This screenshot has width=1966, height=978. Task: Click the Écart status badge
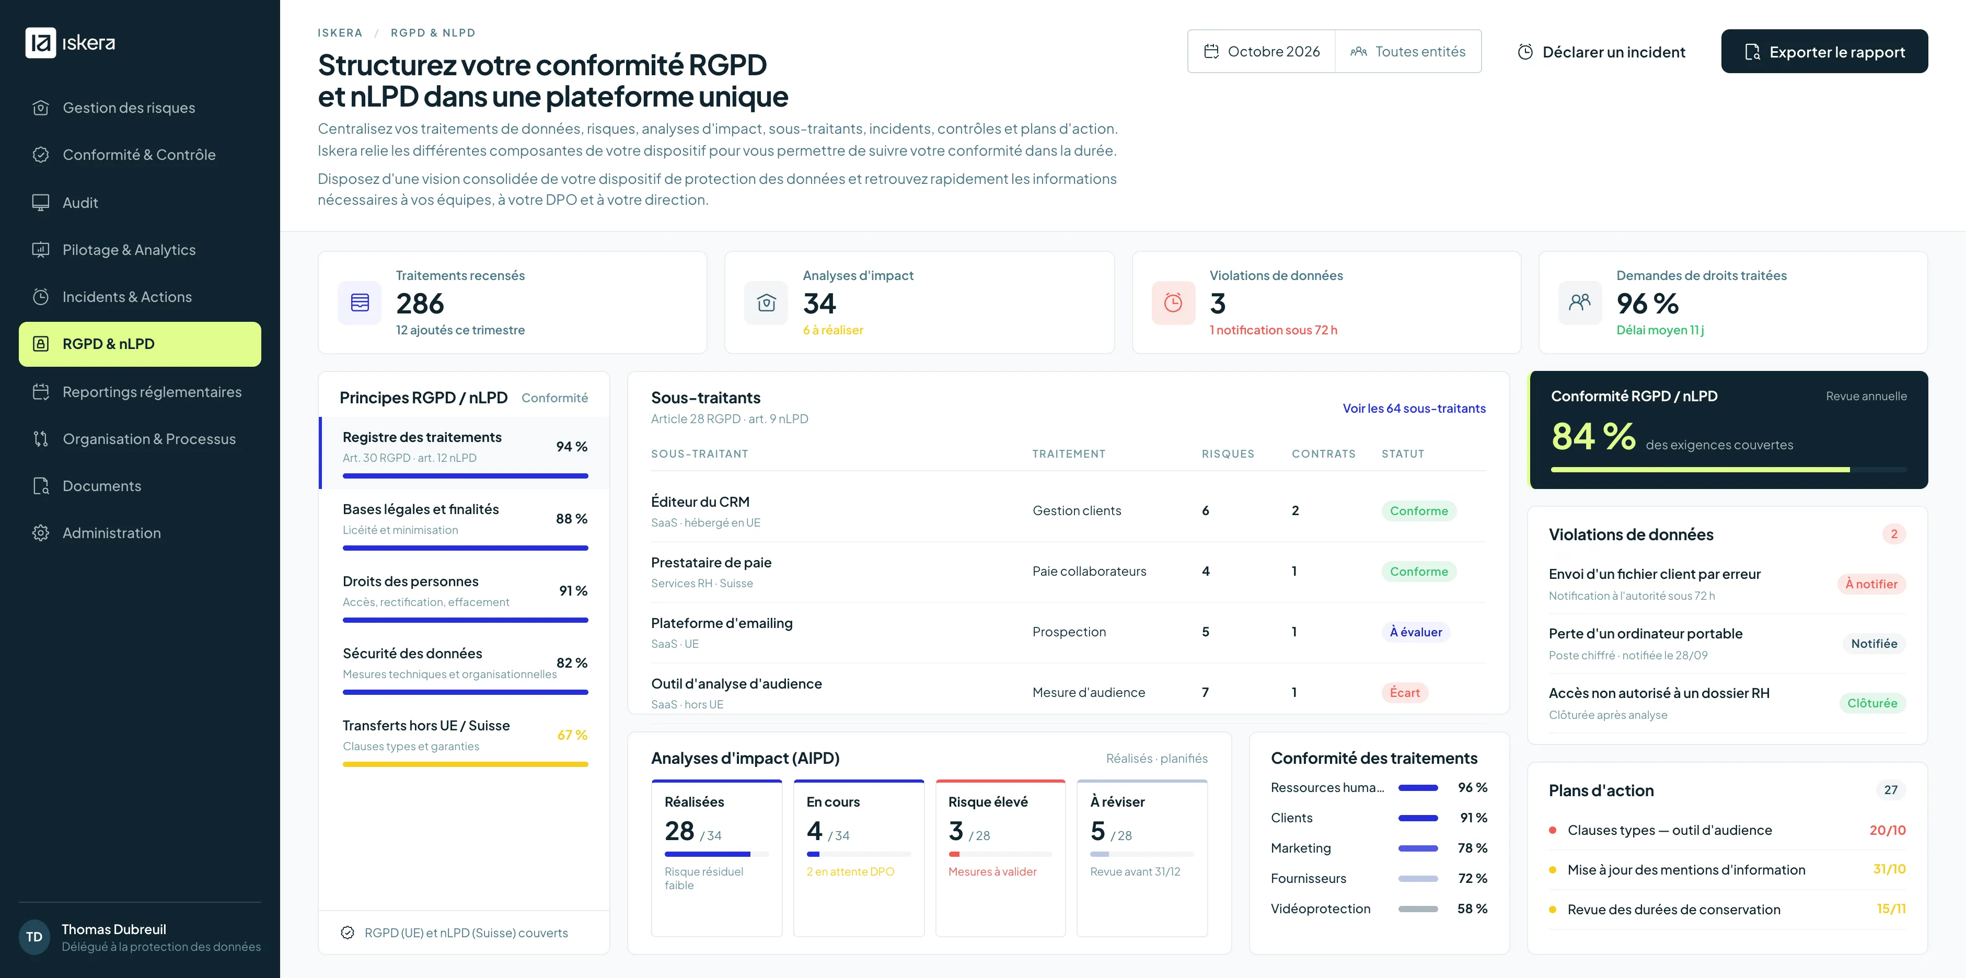click(1404, 693)
